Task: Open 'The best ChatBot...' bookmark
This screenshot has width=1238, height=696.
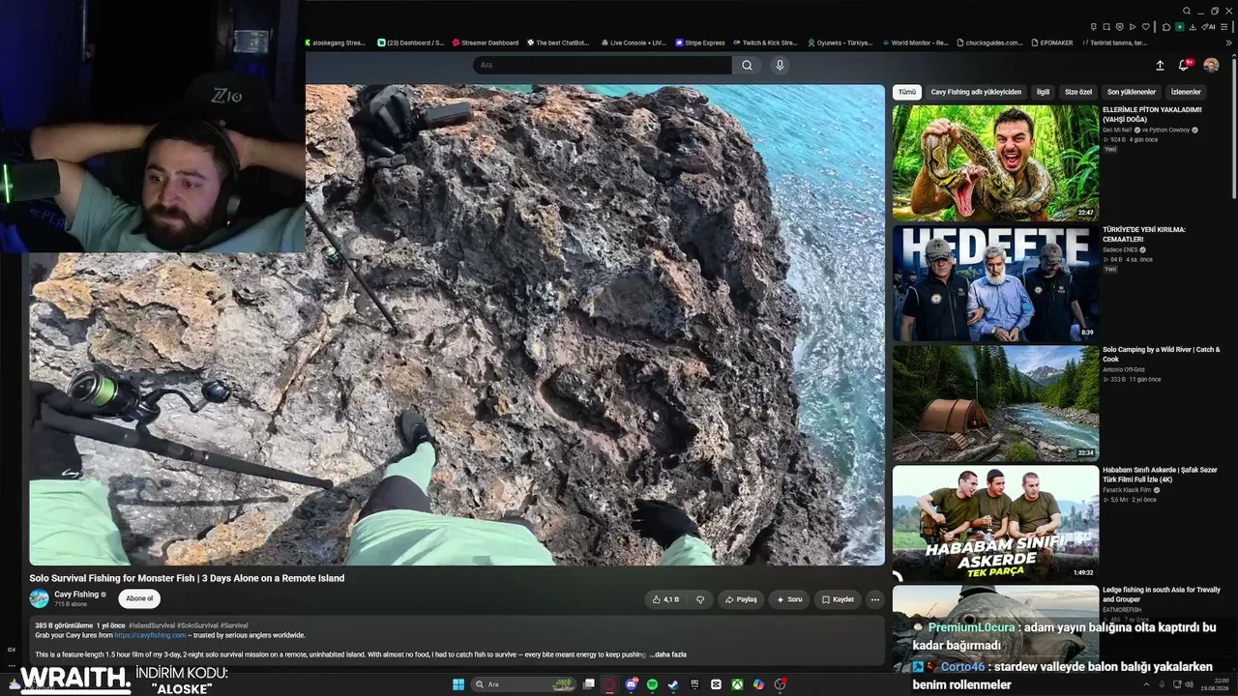Action: pos(558,43)
